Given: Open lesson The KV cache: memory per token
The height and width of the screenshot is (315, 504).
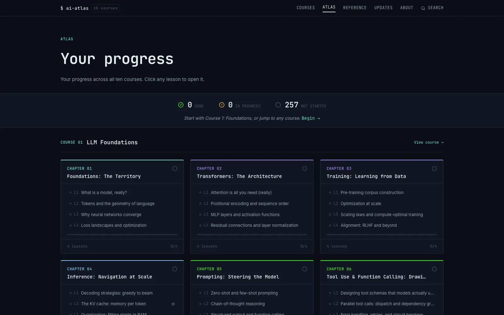Looking at the screenshot, I should [x=122, y=304].
